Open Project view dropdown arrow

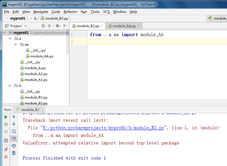click(25, 26)
